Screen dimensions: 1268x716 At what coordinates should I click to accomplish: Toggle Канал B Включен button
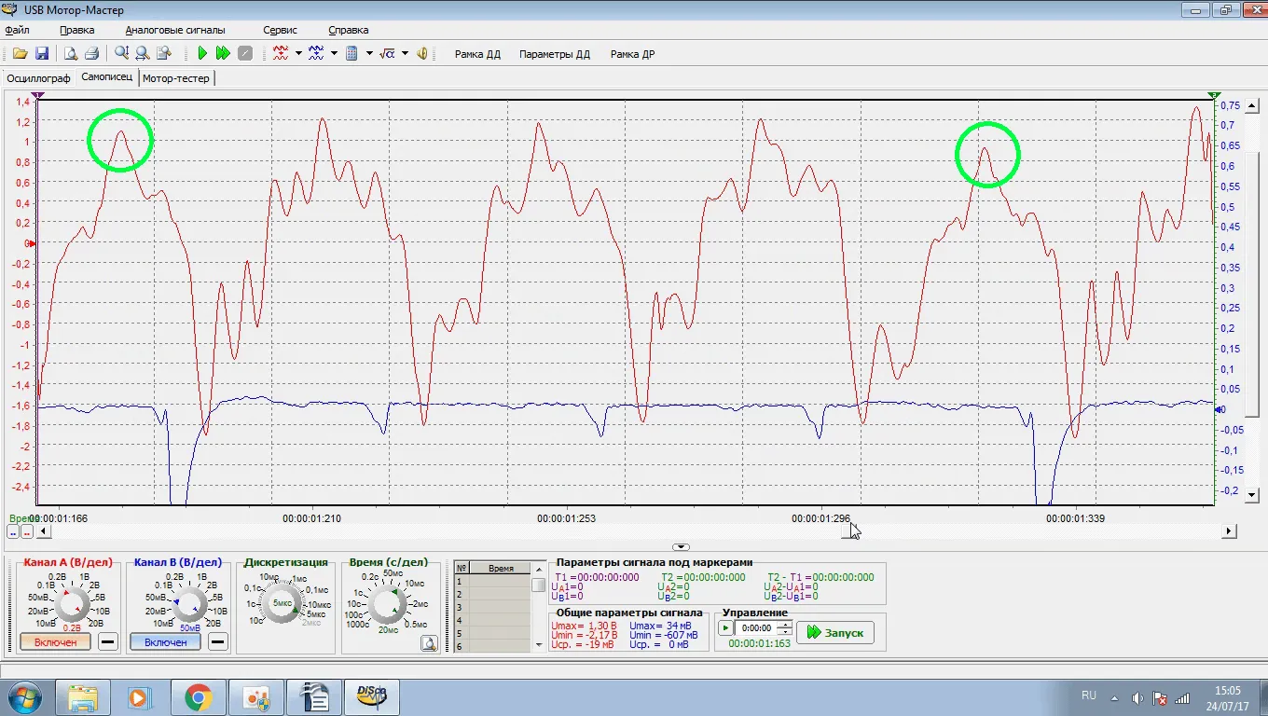click(165, 642)
